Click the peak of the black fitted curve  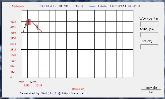(x=29, y=21)
